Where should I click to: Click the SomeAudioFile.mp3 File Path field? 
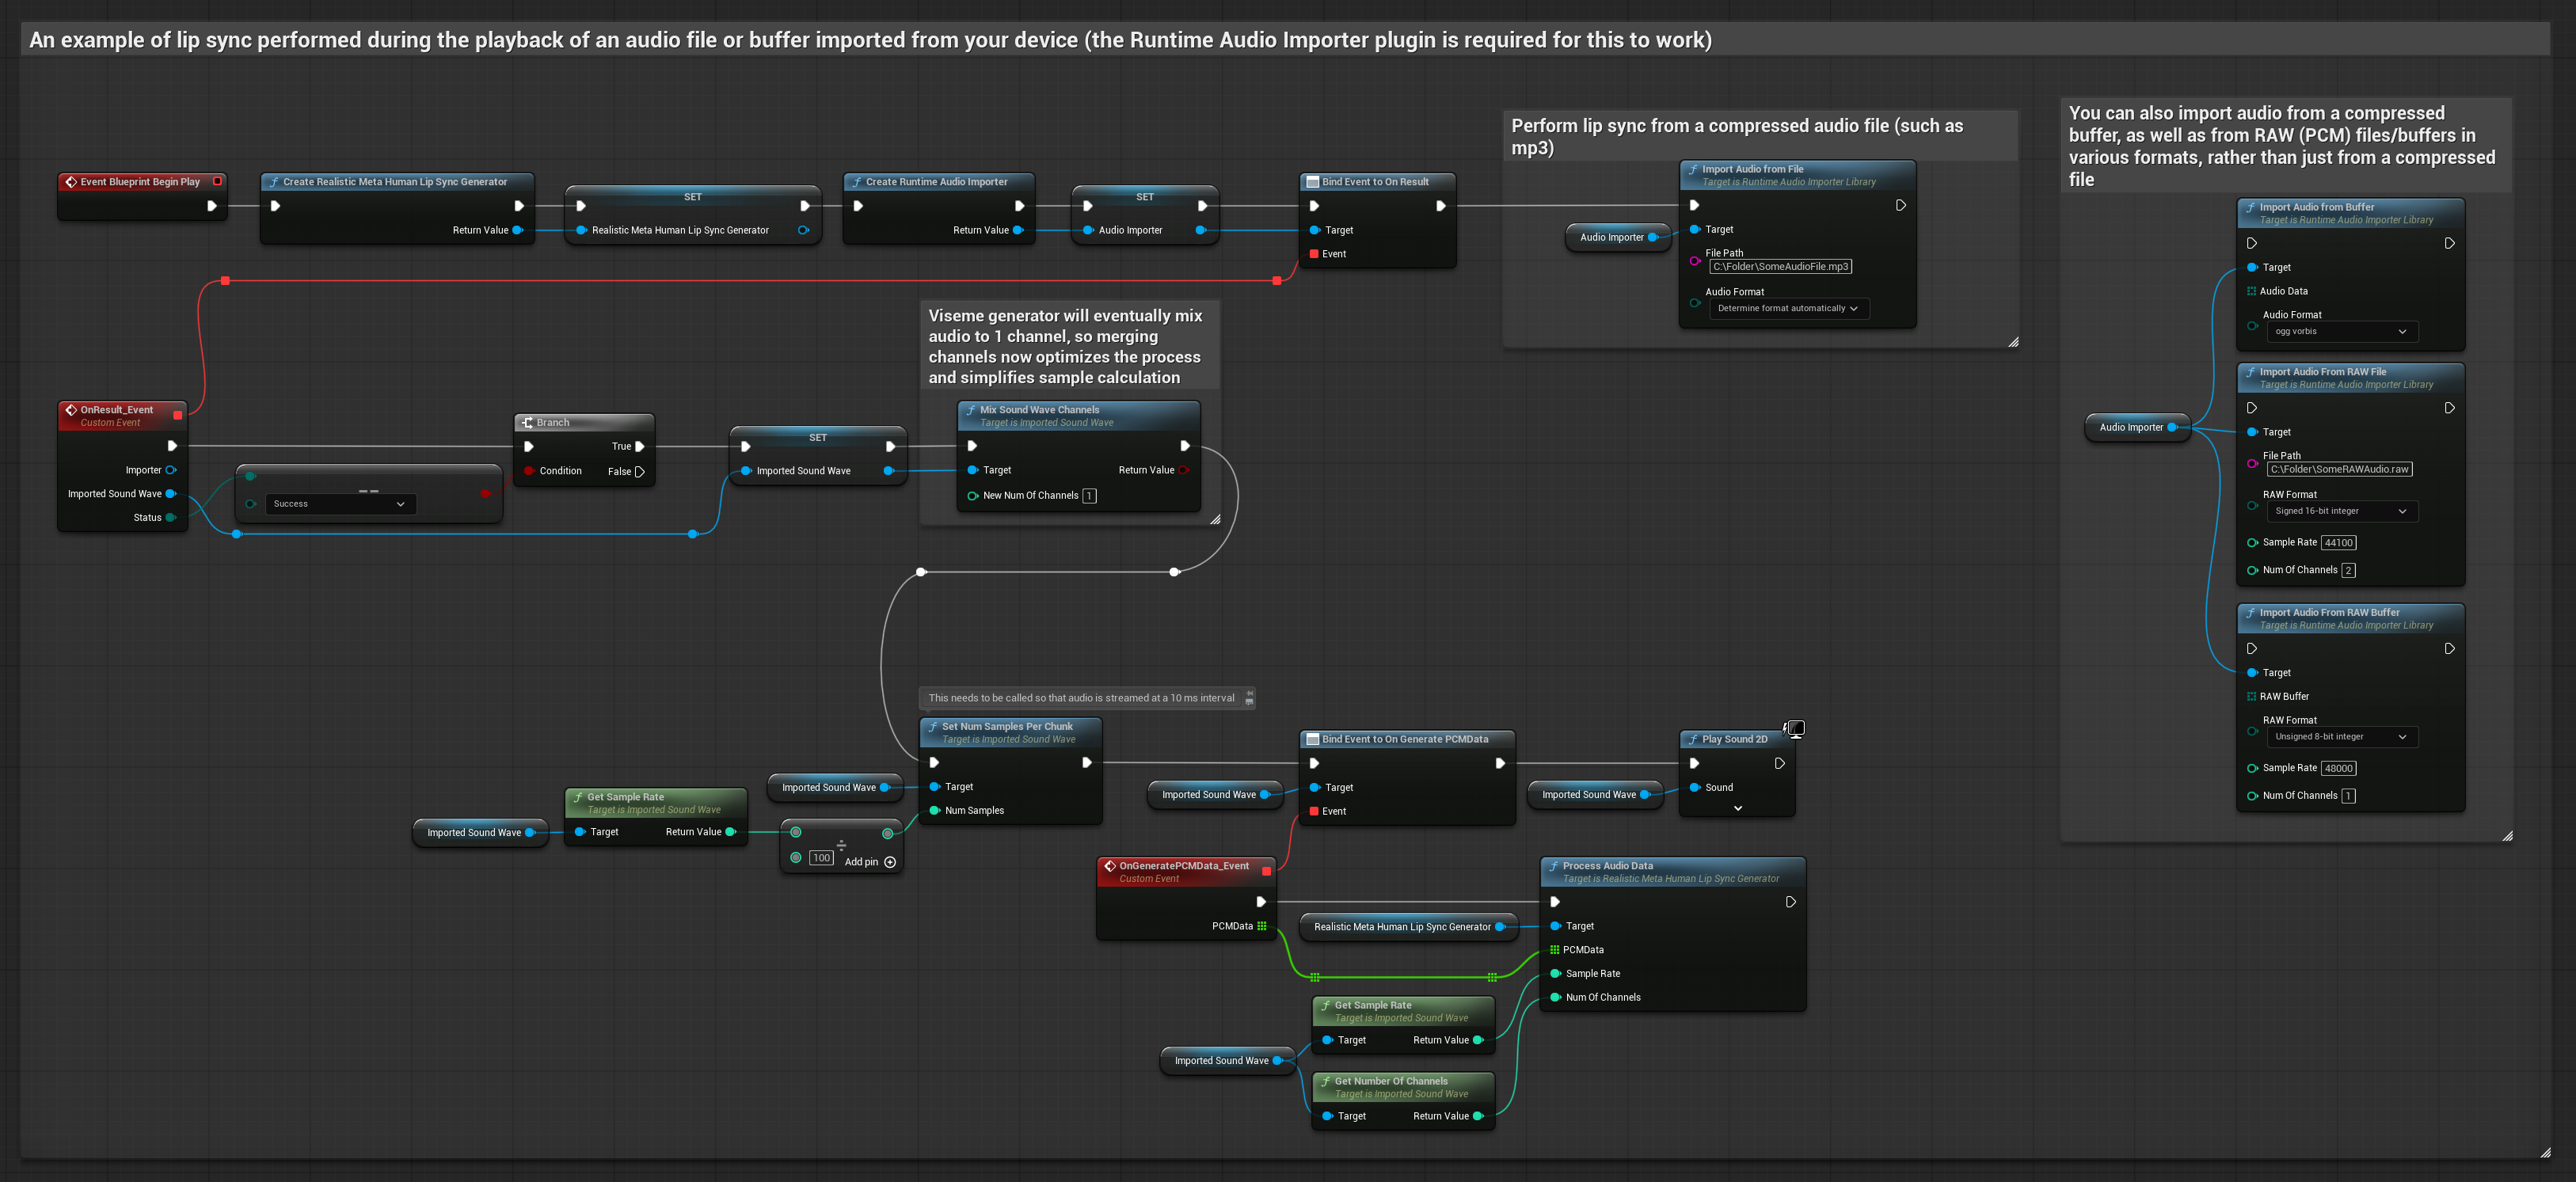1780,267
